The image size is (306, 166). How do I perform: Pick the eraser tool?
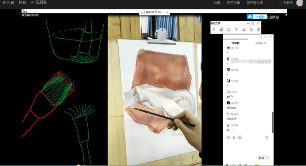coord(244,29)
